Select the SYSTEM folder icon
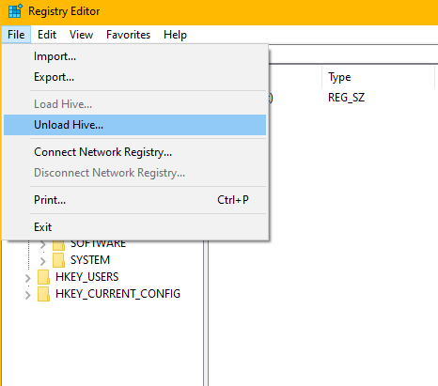This screenshot has width=438, height=386. click(58, 260)
